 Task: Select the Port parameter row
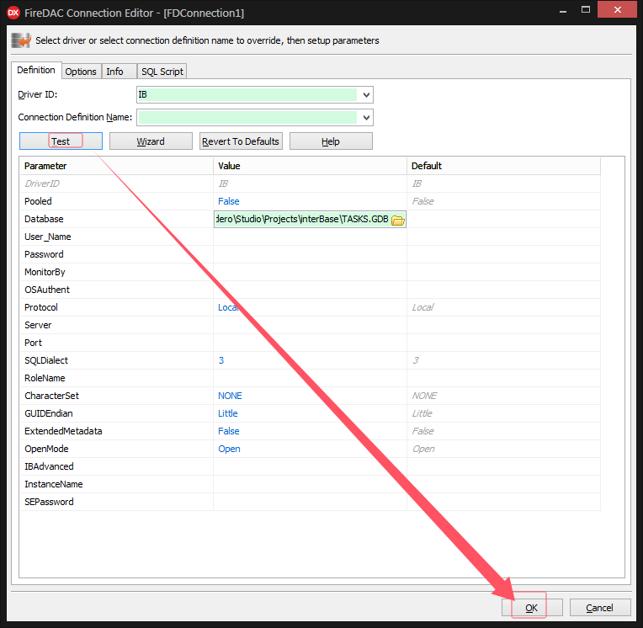tap(310, 343)
